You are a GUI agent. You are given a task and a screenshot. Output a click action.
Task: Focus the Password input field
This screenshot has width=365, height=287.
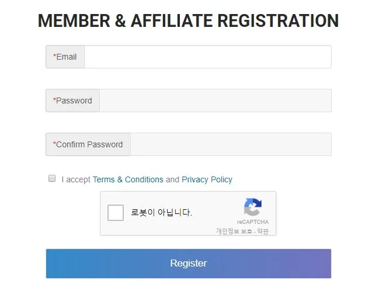point(215,101)
